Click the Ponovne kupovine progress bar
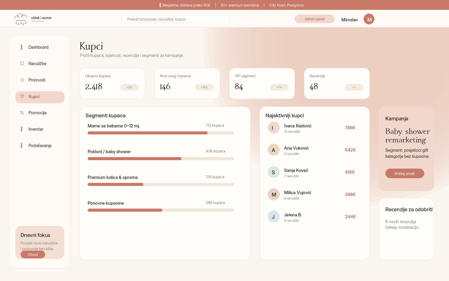 click(x=161, y=210)
